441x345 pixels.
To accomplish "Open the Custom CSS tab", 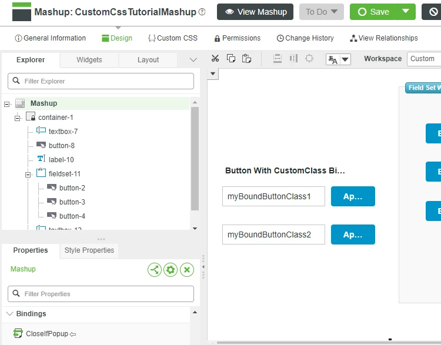I will pos(173,38).
